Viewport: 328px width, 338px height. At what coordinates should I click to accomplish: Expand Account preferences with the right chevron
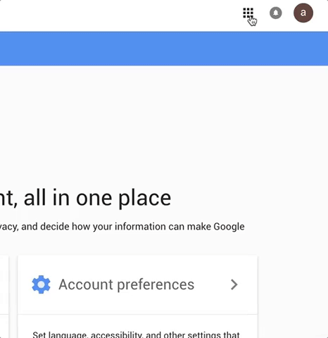pyautogui.click(x=234, y=284)
